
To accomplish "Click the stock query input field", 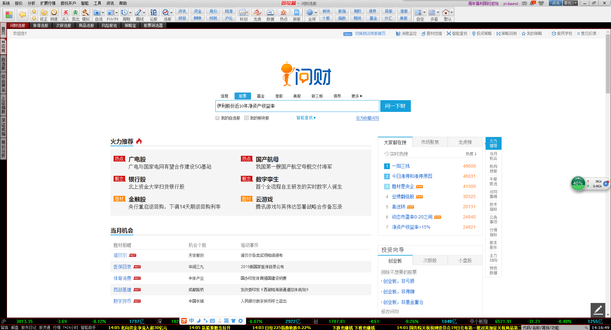I will click(x=297, y=106).
